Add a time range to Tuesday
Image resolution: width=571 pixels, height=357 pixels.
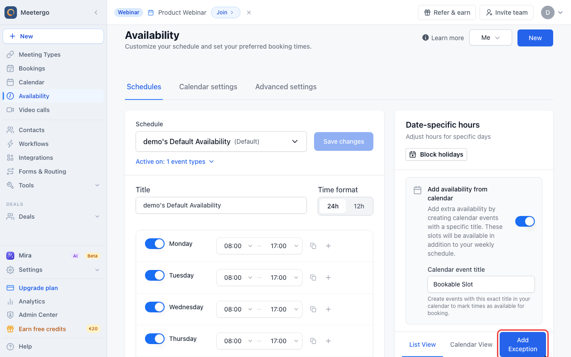pos(328,278)
